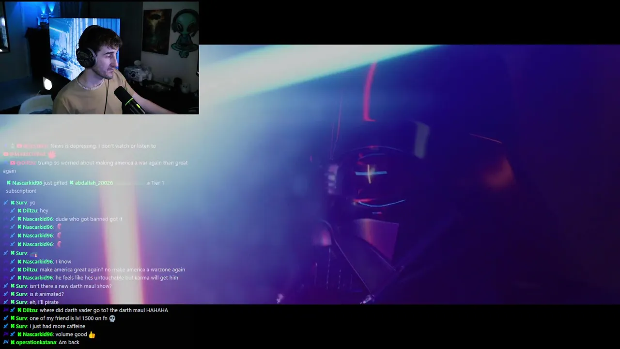The image size is (620, 349).
Task: Select message 'Am back'
Action: [69, 343]
